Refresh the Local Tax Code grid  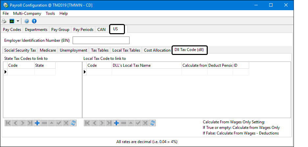[152, 123]
